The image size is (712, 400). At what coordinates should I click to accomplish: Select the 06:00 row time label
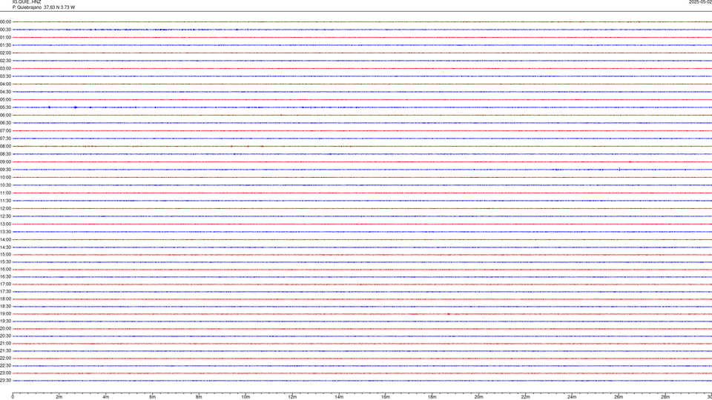coord(5,116)
